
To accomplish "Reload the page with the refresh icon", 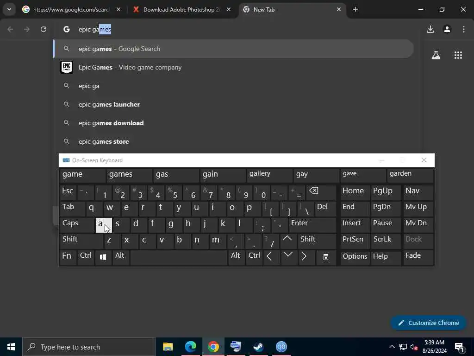I will (x=44, y=29).
